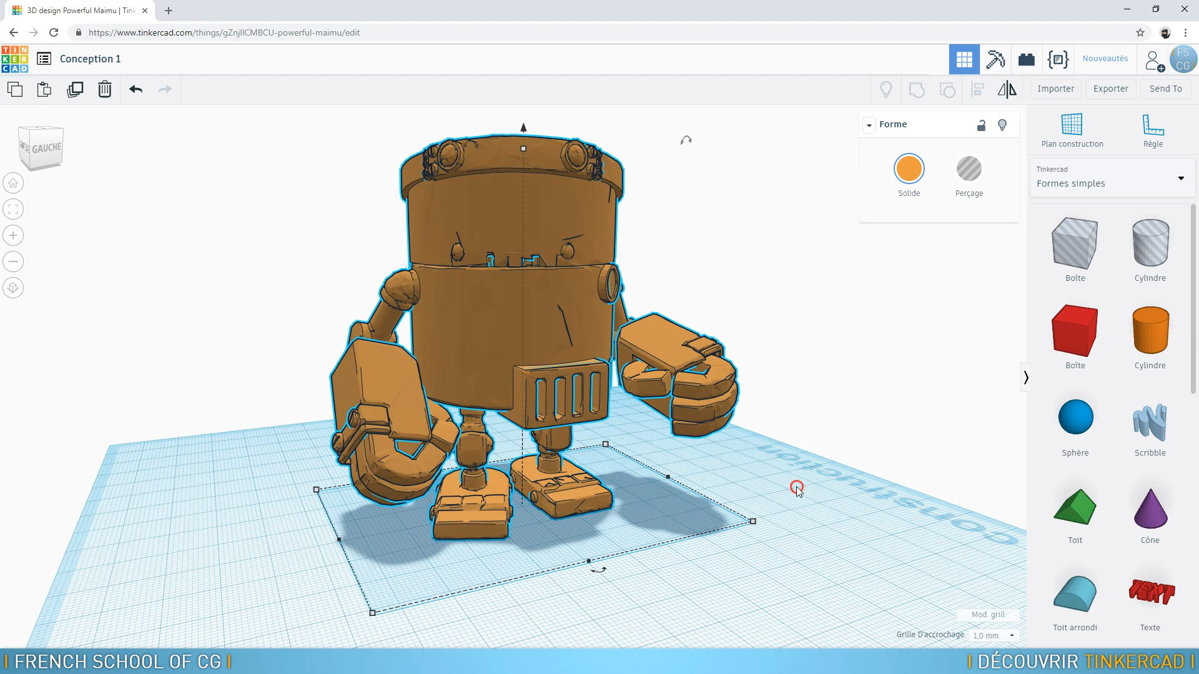Image resolution: width=1199 pixels, height=674 pixels.
Task: Select the Règle ruler tool
Action: click(x=1153, y=130)
